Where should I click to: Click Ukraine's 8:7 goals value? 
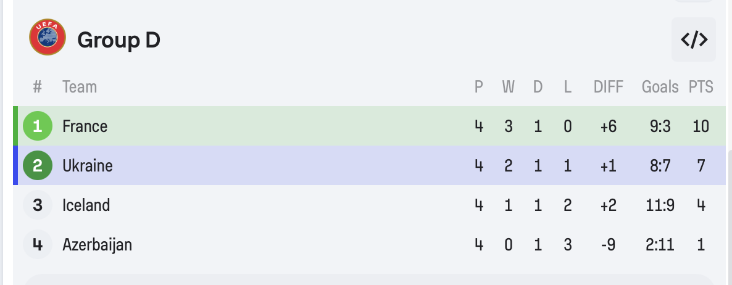point(660,166)
